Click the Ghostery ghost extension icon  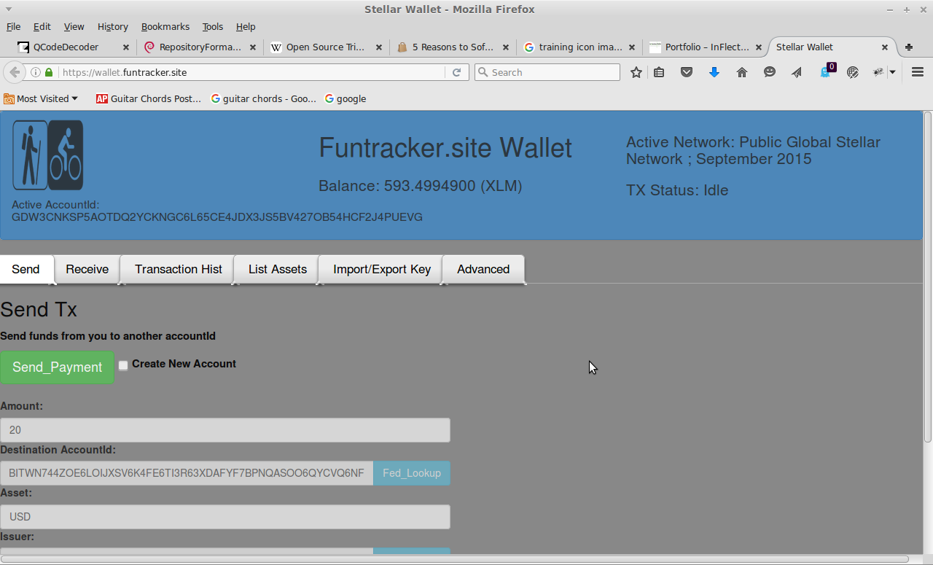(825, 72)
